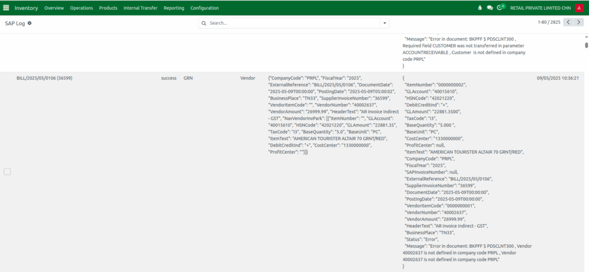This screenshot has width=589, height=272.
Task: Open the apps grid menu icon
Action: pos(6,7)
